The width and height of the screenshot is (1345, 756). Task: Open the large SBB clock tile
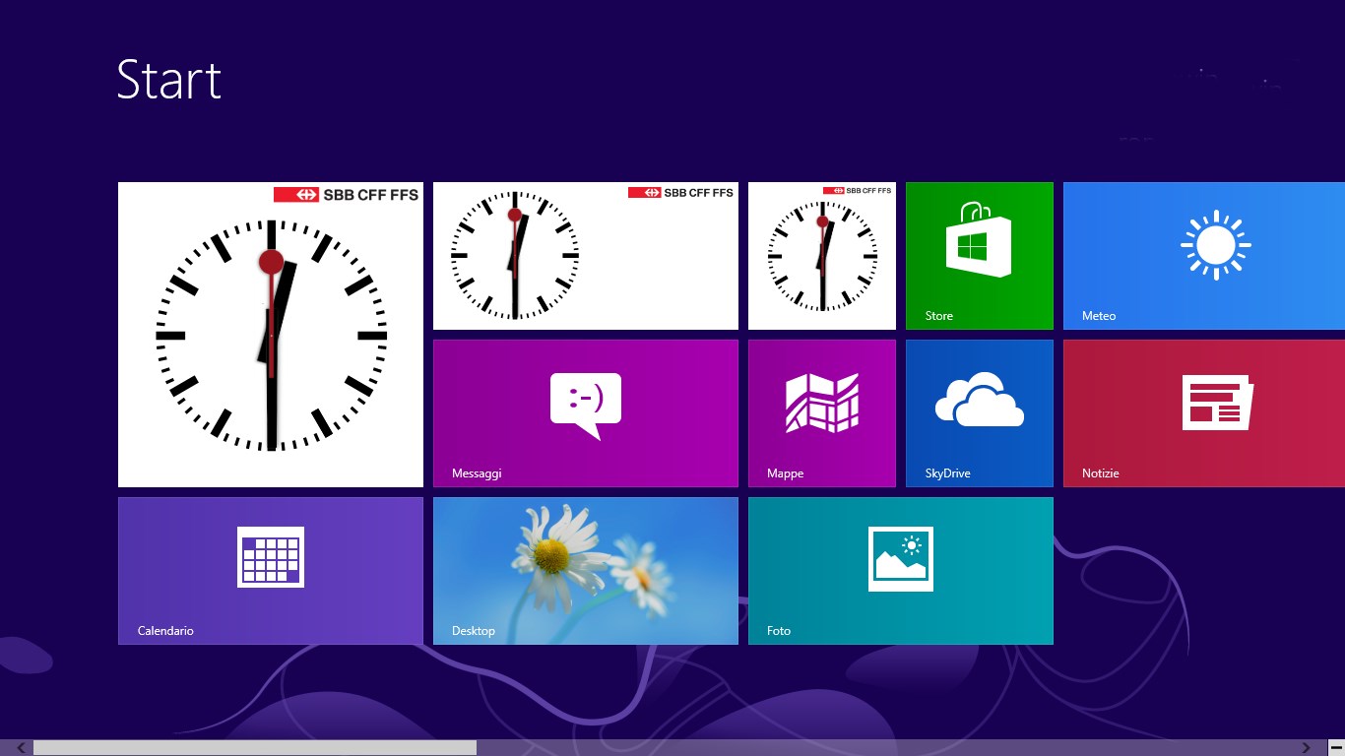271,335
